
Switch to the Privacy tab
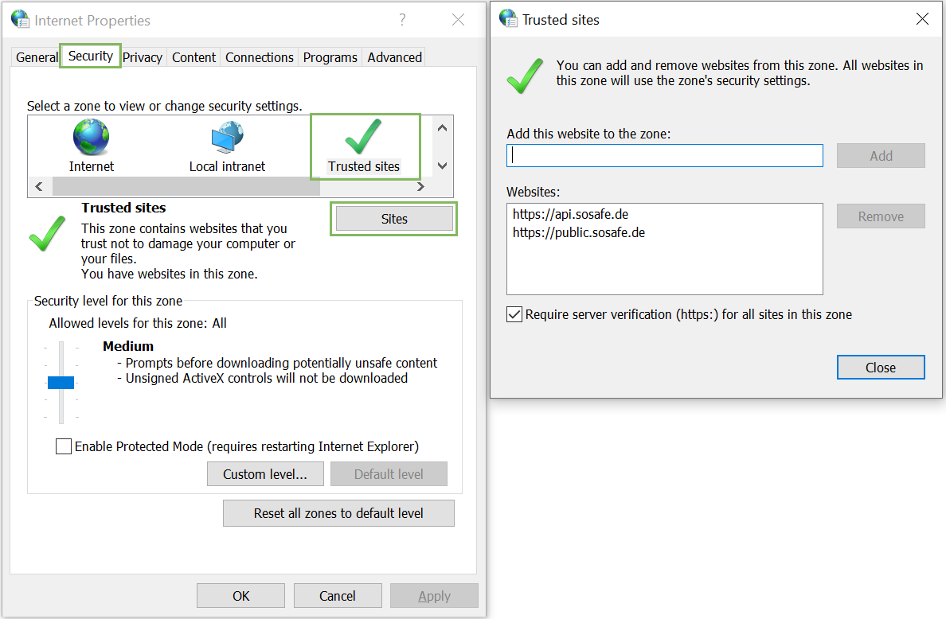point(143,57)
